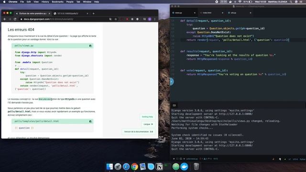
Task: Go back in the Chrome browser
Action: tap(5, 19)
